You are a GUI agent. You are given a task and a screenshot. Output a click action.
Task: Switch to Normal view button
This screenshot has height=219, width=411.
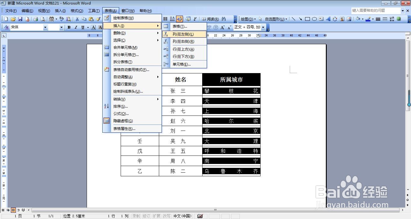point(4,210)
